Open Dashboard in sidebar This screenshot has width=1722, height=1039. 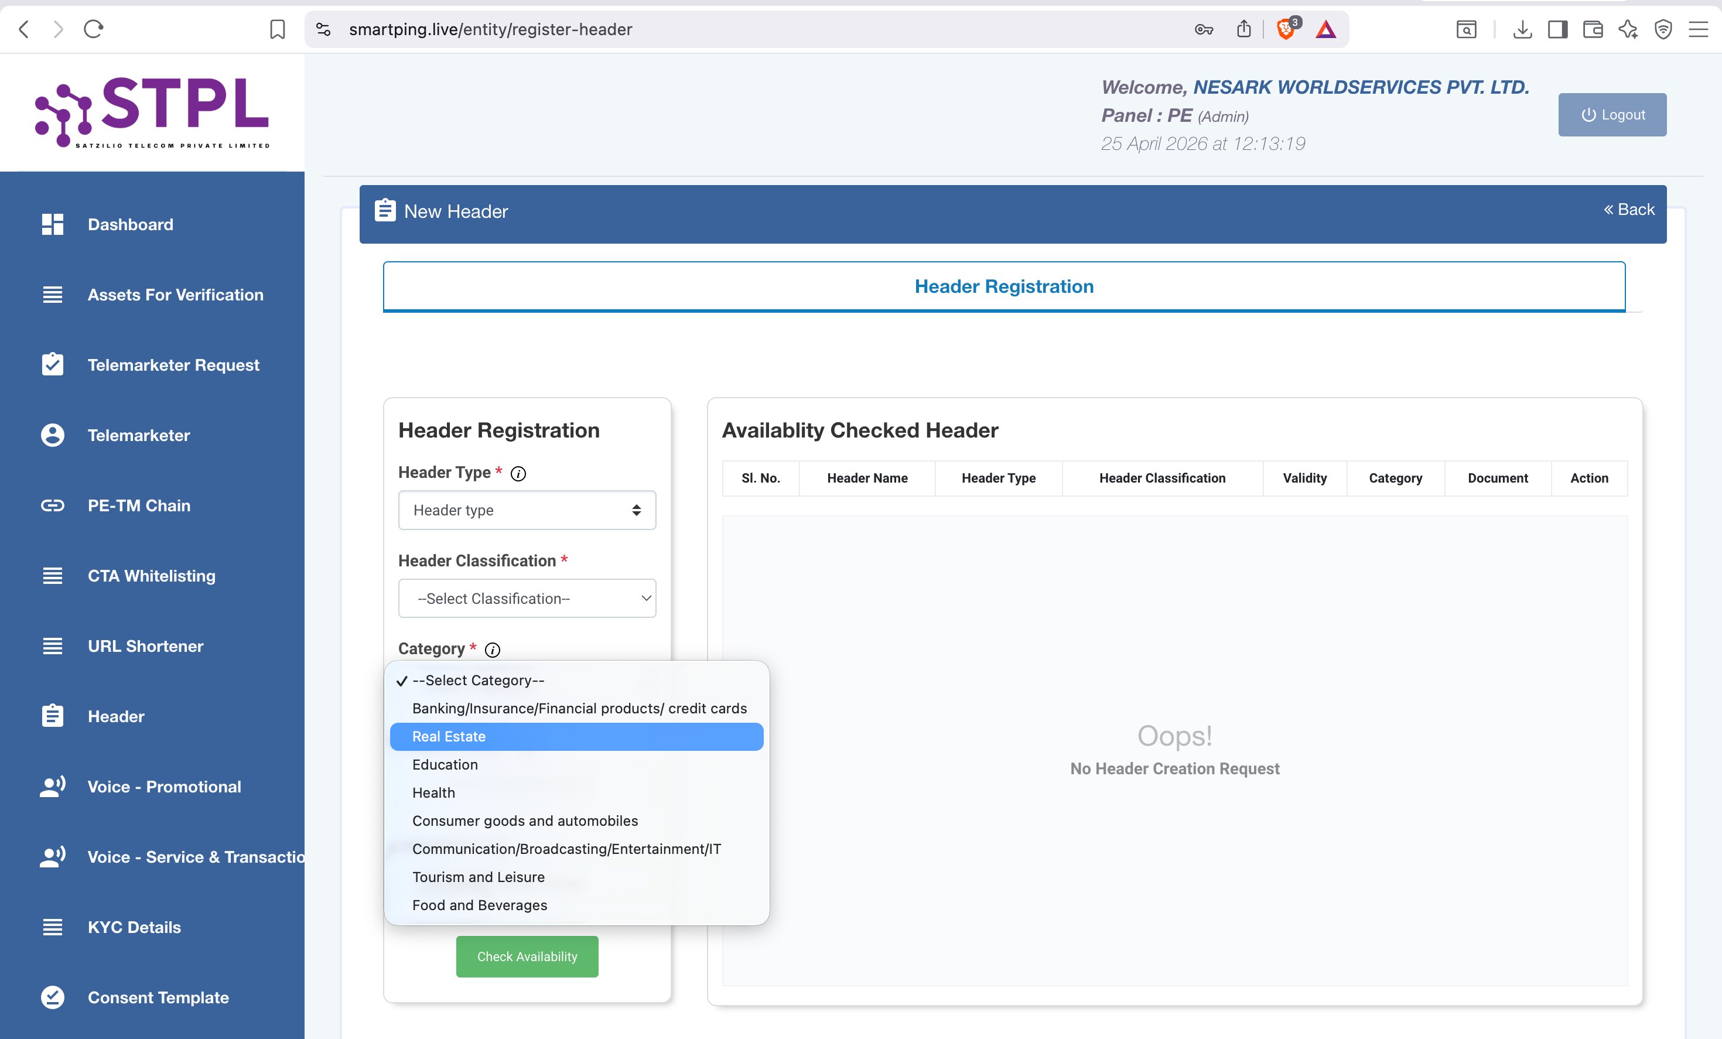coord(131,224)
